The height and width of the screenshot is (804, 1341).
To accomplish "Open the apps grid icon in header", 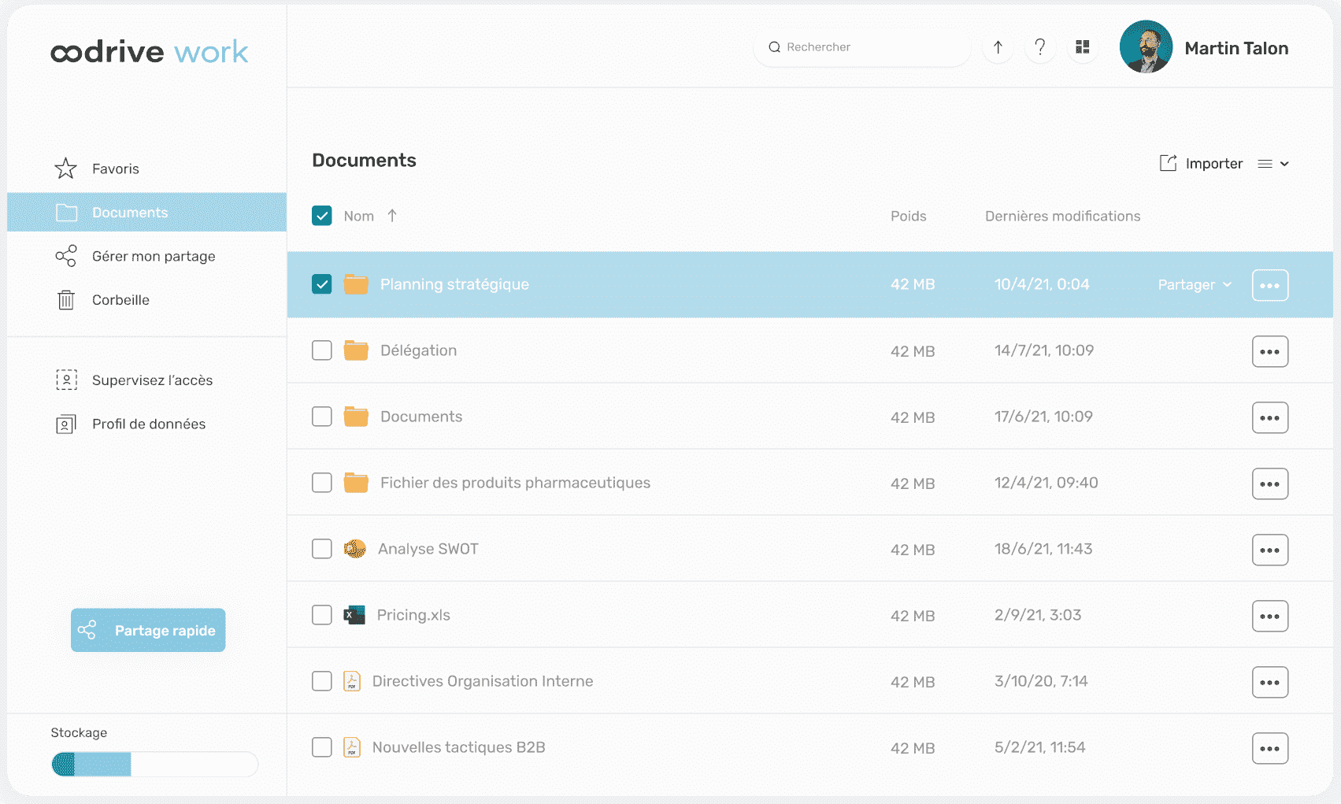I will pos(1083,47).
